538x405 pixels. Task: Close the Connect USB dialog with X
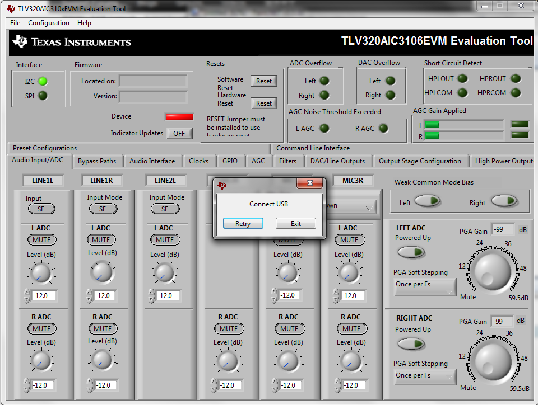(309, 183)
